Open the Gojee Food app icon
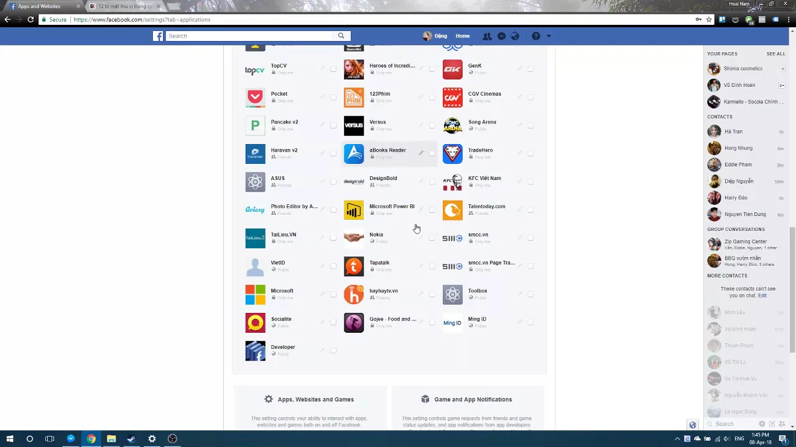 point(354,322)
